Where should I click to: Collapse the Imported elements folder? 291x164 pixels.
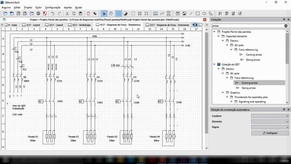219,36
